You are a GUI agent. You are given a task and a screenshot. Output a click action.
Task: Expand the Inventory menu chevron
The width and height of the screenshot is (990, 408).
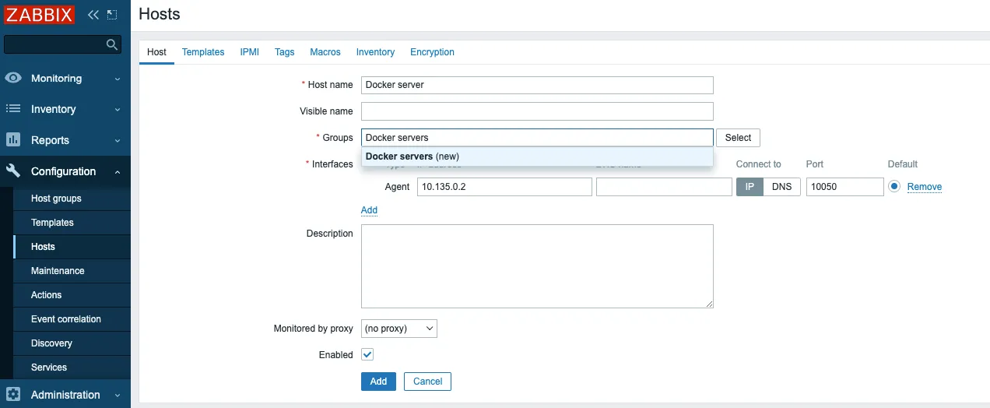point(118,110)
